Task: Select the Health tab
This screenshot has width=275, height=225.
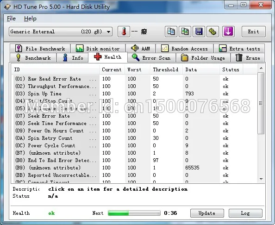Action: (x=108, y=57)
